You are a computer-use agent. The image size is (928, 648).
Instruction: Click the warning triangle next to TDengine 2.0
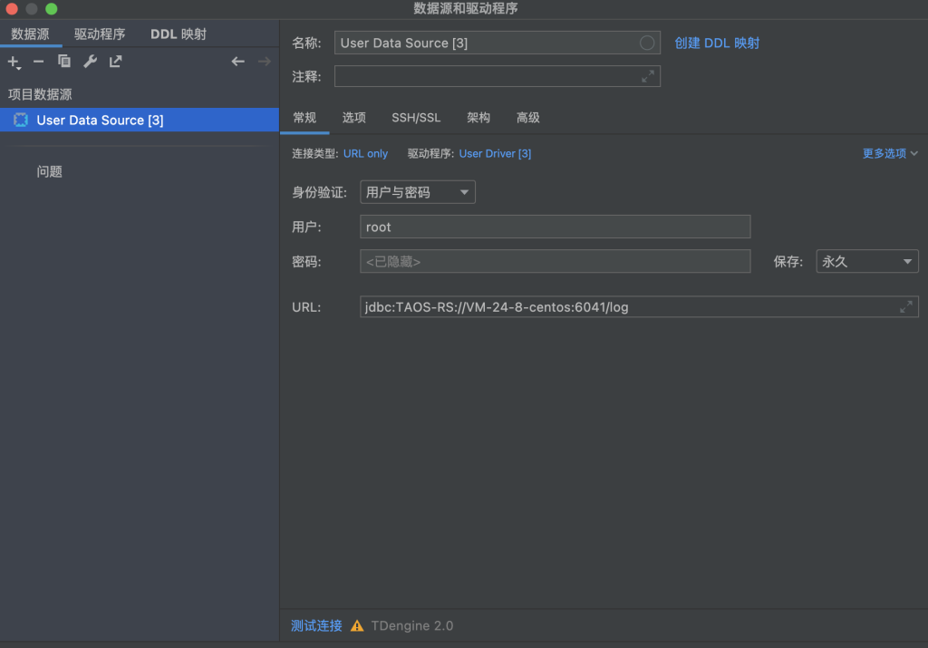[357, 625]
